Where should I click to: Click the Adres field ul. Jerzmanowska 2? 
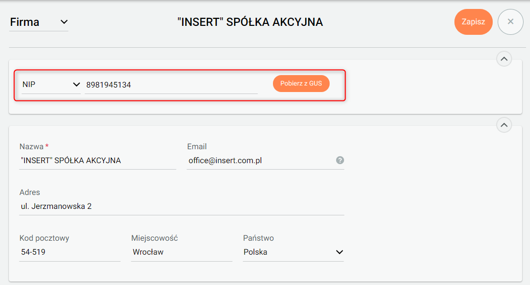pos(181,206)
